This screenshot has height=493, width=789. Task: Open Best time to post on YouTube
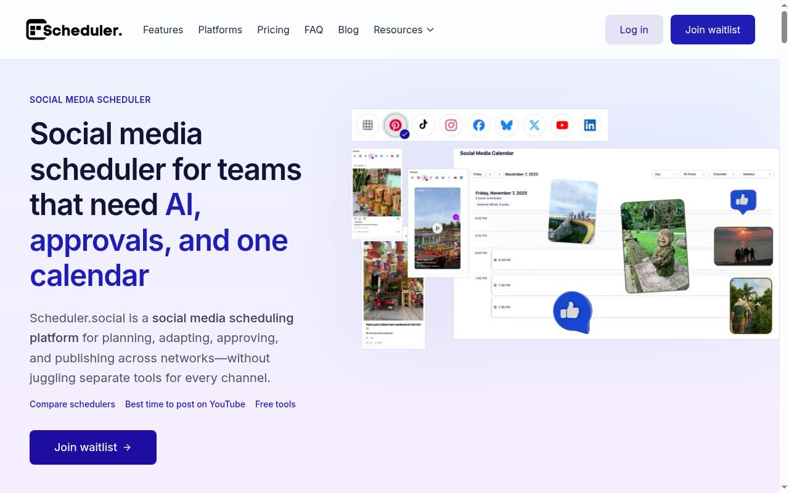click(185, 404)
